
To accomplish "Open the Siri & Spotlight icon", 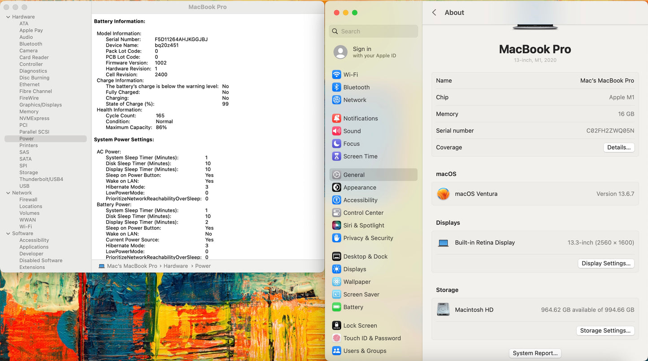I will pos(336,225).
